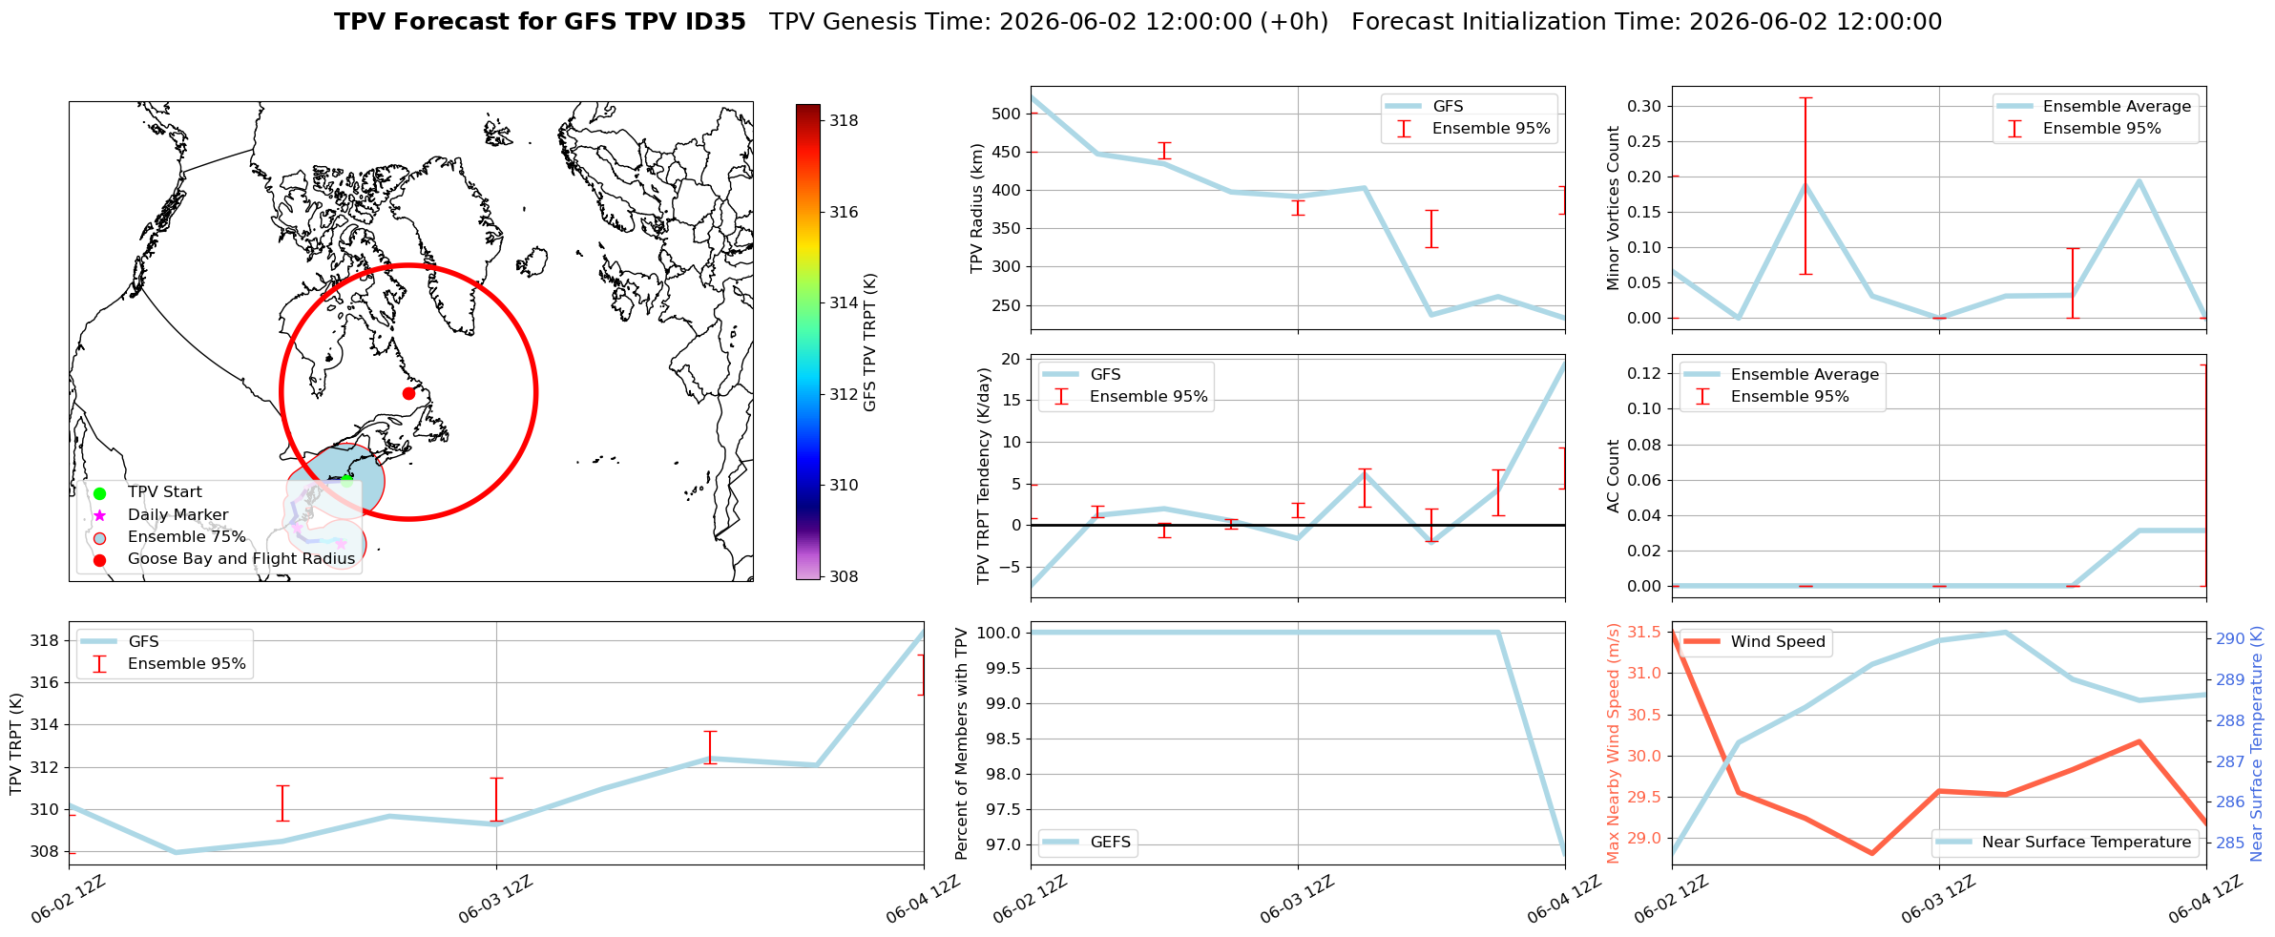Click the red Goose Bay dot on map

coord(408,393)
